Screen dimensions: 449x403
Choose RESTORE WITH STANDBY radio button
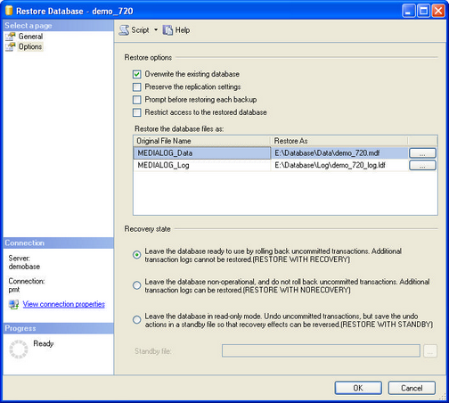137,320
